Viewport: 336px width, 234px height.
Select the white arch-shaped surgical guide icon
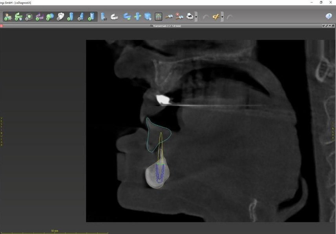pyautogui.click(x=113, y=17)
